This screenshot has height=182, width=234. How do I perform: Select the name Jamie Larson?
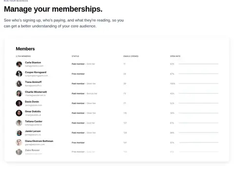point(33,131)
